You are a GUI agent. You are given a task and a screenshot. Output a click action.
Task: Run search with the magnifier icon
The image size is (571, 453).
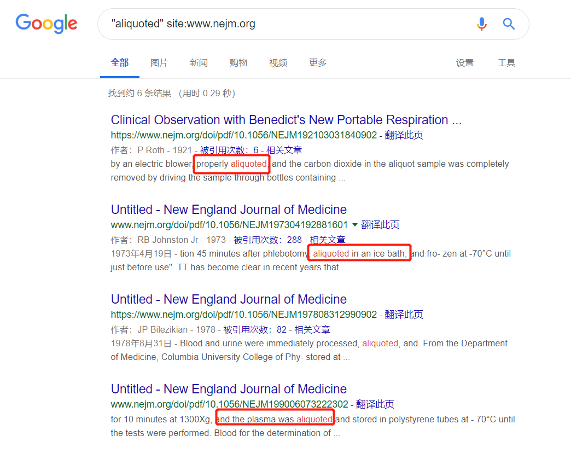point(509,24)
